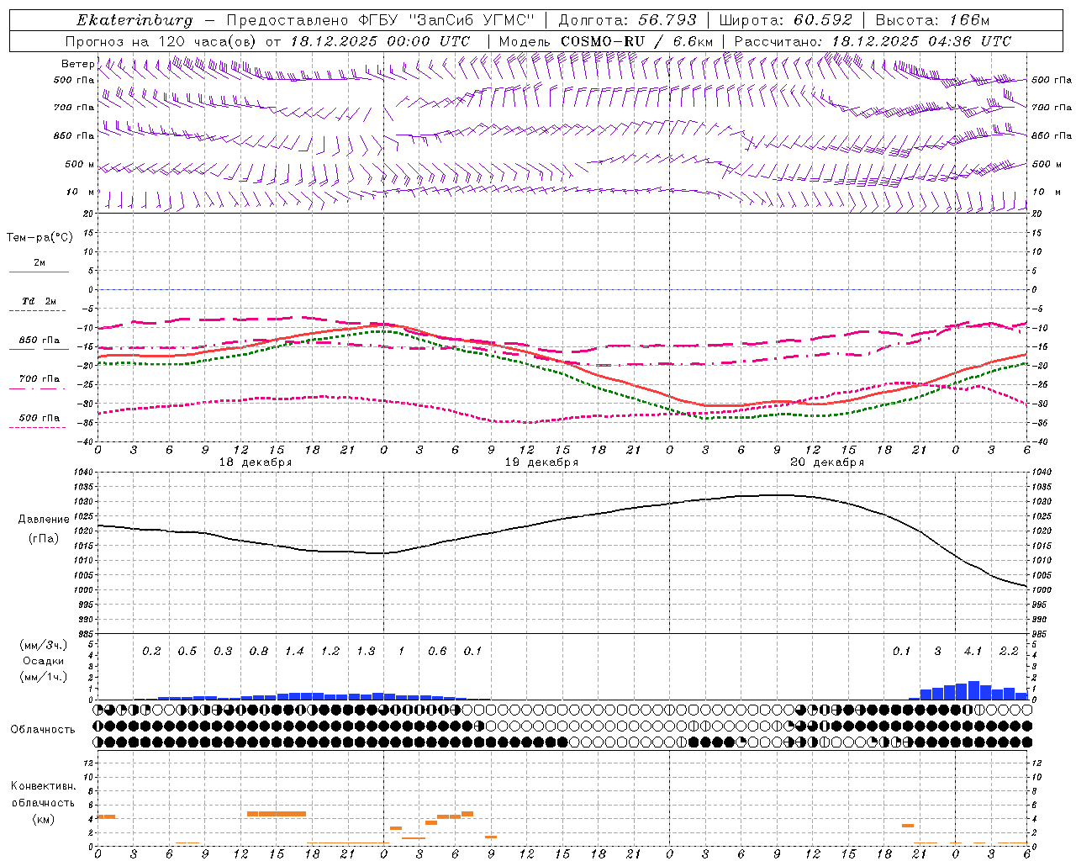Screen dimensions: 1076x861
Task: Click the 500 гПа temperature legend entry
Action: pos(40,417)
